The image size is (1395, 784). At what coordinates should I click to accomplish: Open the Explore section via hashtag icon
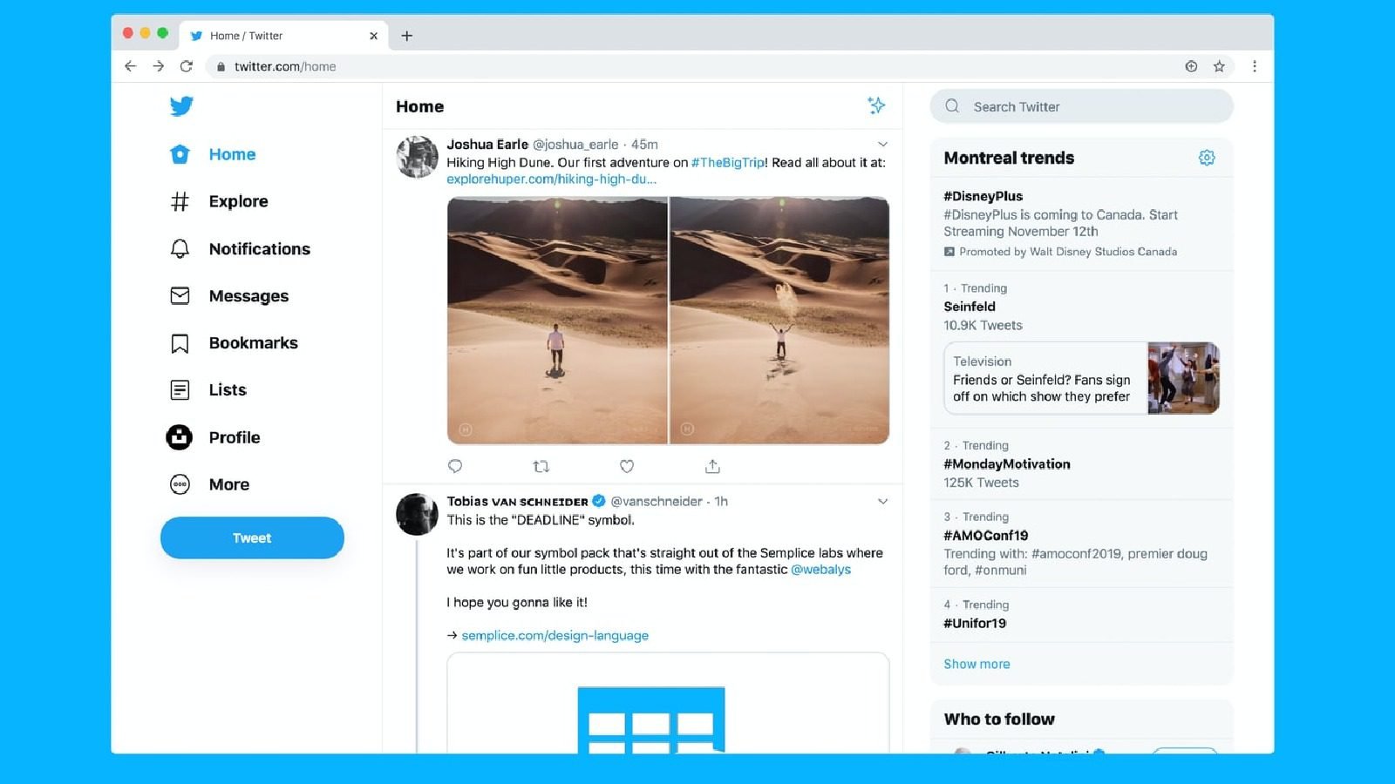coord(179,201)
